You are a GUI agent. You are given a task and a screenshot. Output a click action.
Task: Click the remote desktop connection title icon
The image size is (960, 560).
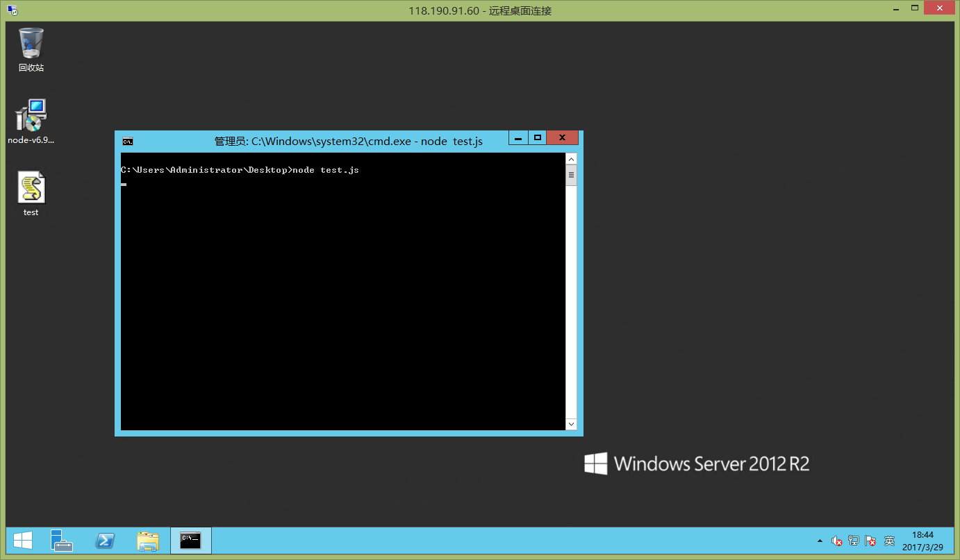(x=13, y=10)
